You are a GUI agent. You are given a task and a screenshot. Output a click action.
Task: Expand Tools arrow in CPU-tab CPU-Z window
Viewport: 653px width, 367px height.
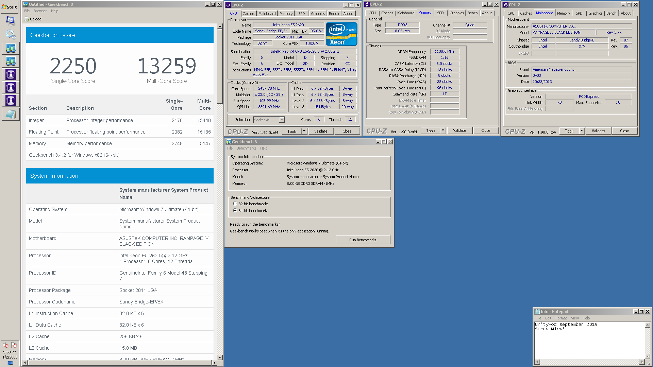(x=304, y=131)
